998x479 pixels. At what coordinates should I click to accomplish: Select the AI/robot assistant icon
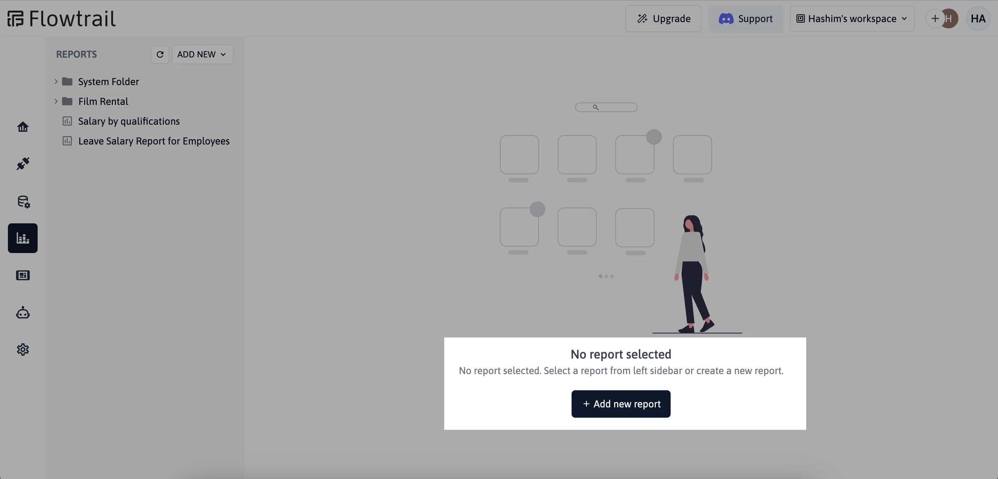coord(22,312)
